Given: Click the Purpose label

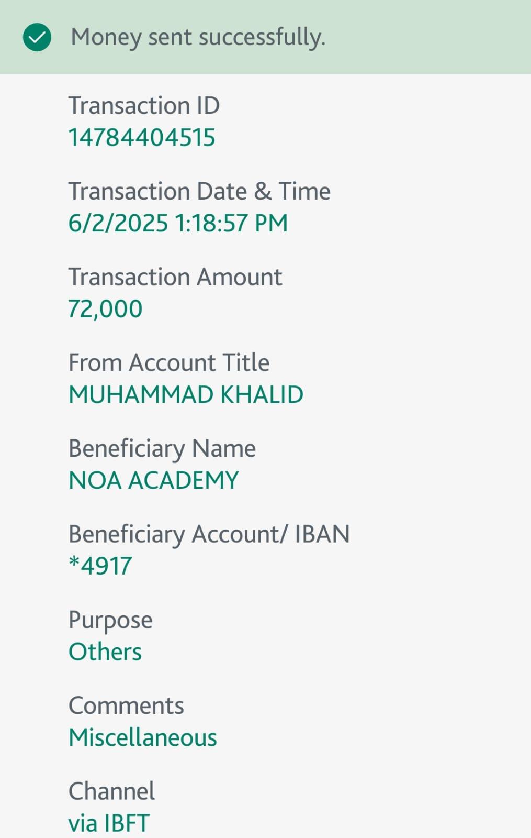Looking at the screenshot, I should [x=110, y=620].
